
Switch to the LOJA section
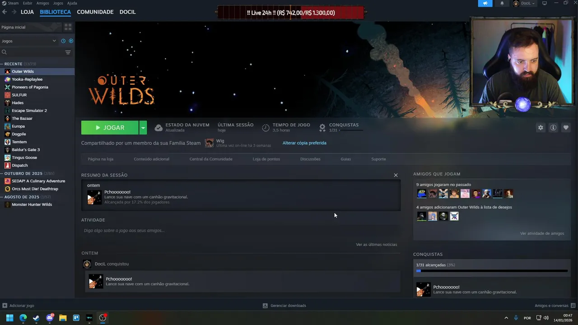pos(27,12)
